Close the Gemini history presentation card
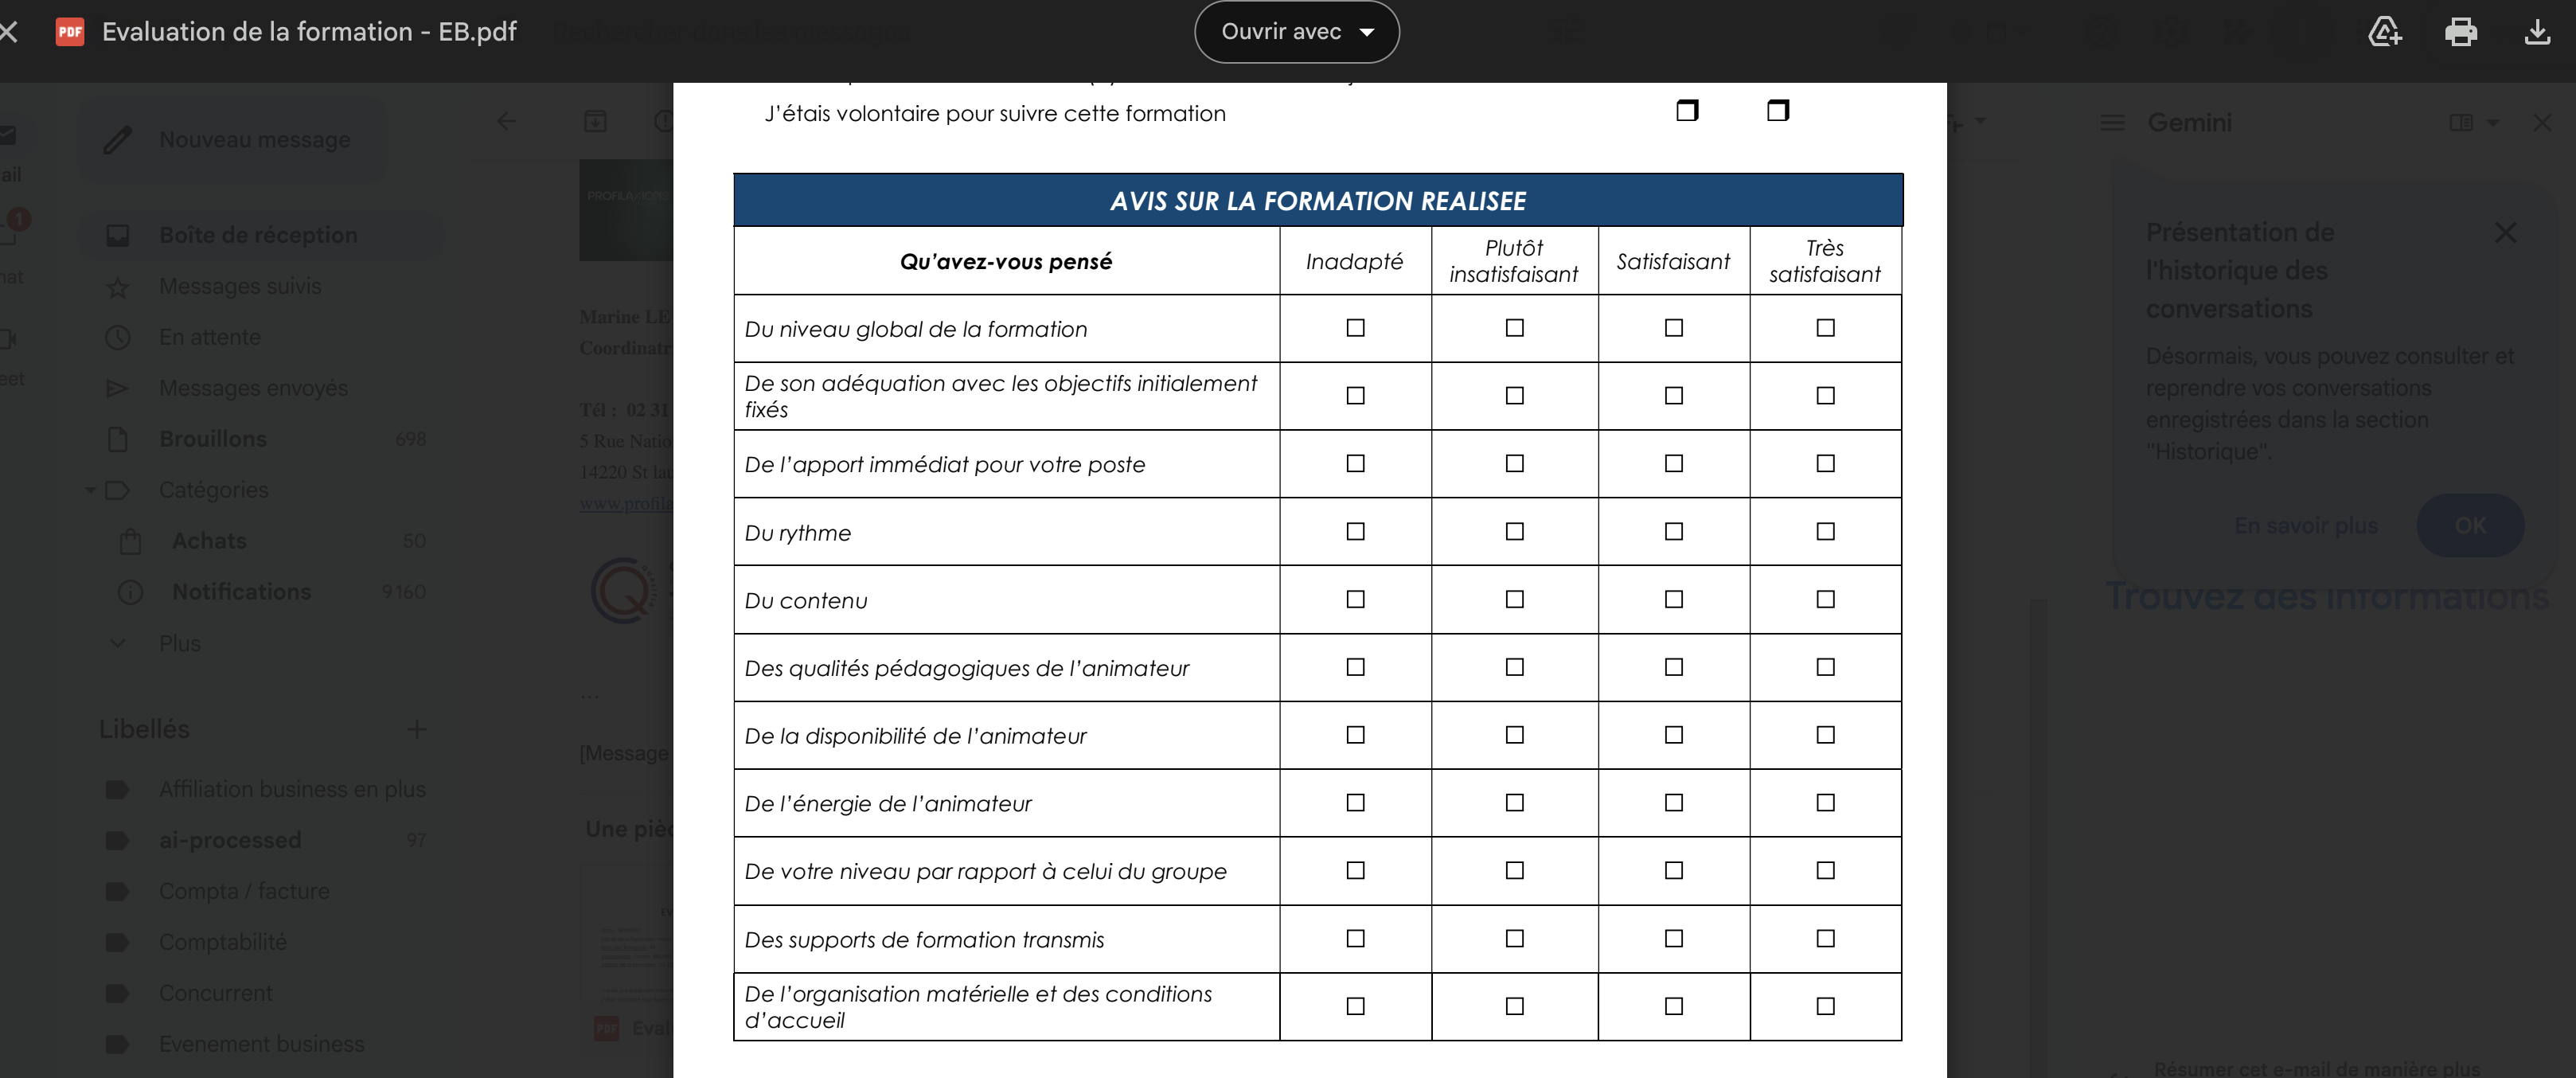The height and width of the screenshot is (1078, 2576). click(x=2505, y=233)
